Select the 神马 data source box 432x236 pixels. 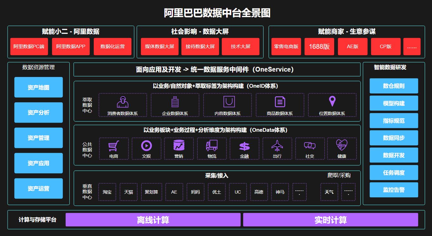(280, 192)
